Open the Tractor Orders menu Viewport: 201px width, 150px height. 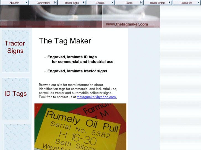pos(158,3)
